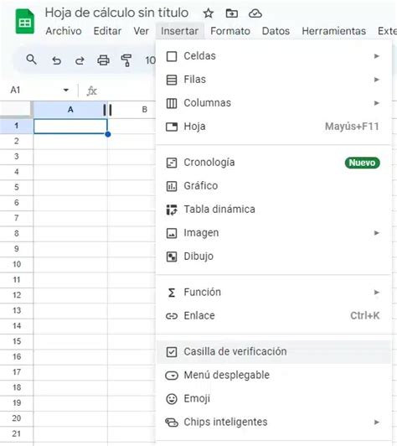This screenshot has height=446, width=397.
Task: Select column A header
Action: 70,110
